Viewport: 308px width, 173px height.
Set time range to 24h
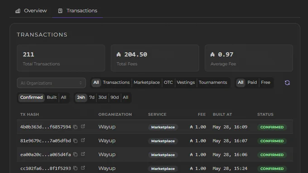pyautogui.click(x=81, y=98)
